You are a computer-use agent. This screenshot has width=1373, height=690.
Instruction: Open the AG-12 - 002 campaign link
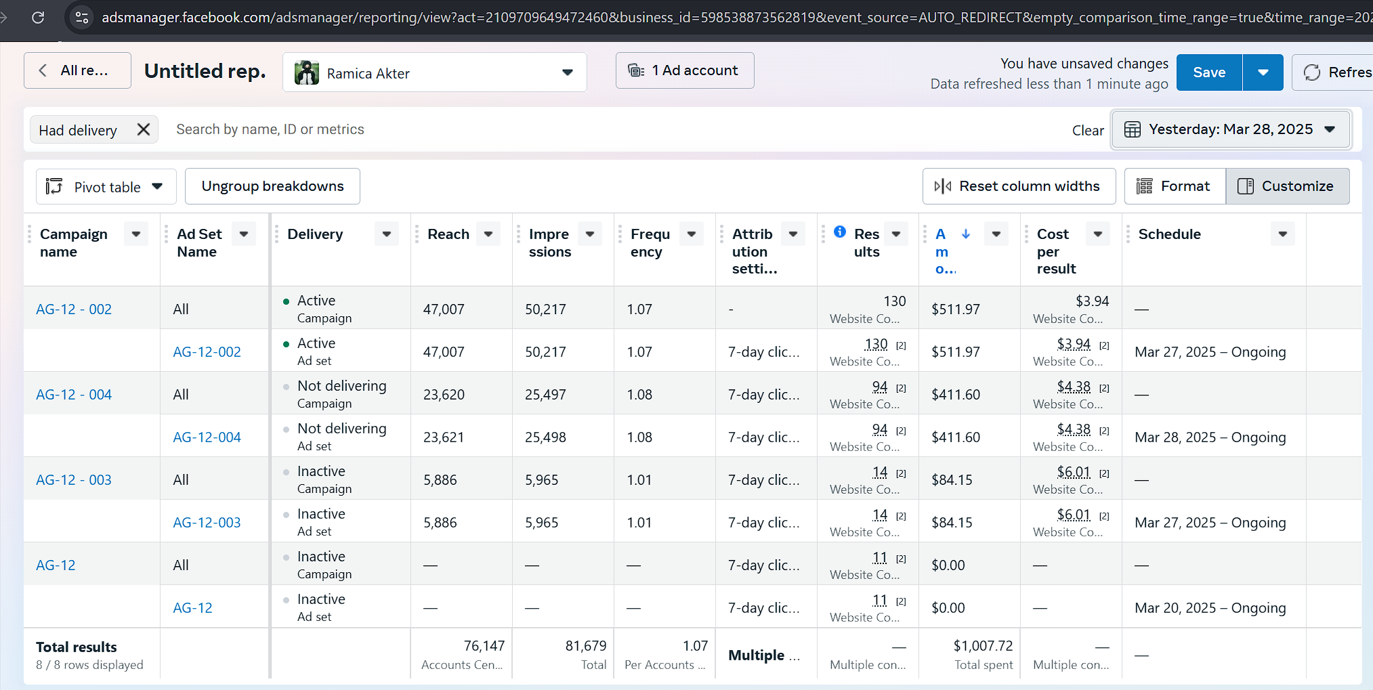point(74,309)
